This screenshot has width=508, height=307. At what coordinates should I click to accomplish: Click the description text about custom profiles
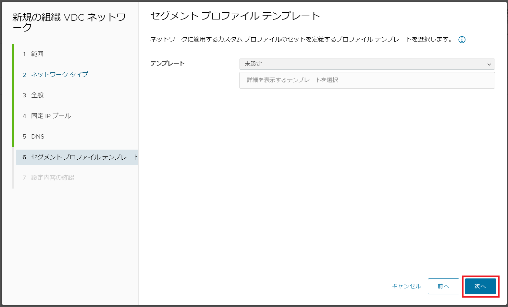pos(302,39)
